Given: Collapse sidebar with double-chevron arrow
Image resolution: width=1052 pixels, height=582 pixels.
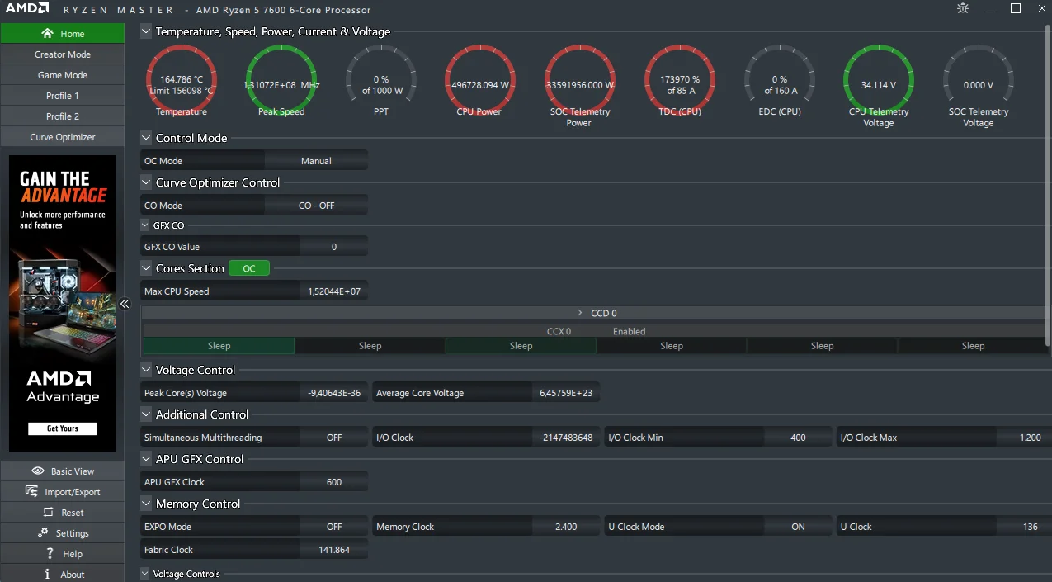Looking at the screenshot, I should (125, 304).
